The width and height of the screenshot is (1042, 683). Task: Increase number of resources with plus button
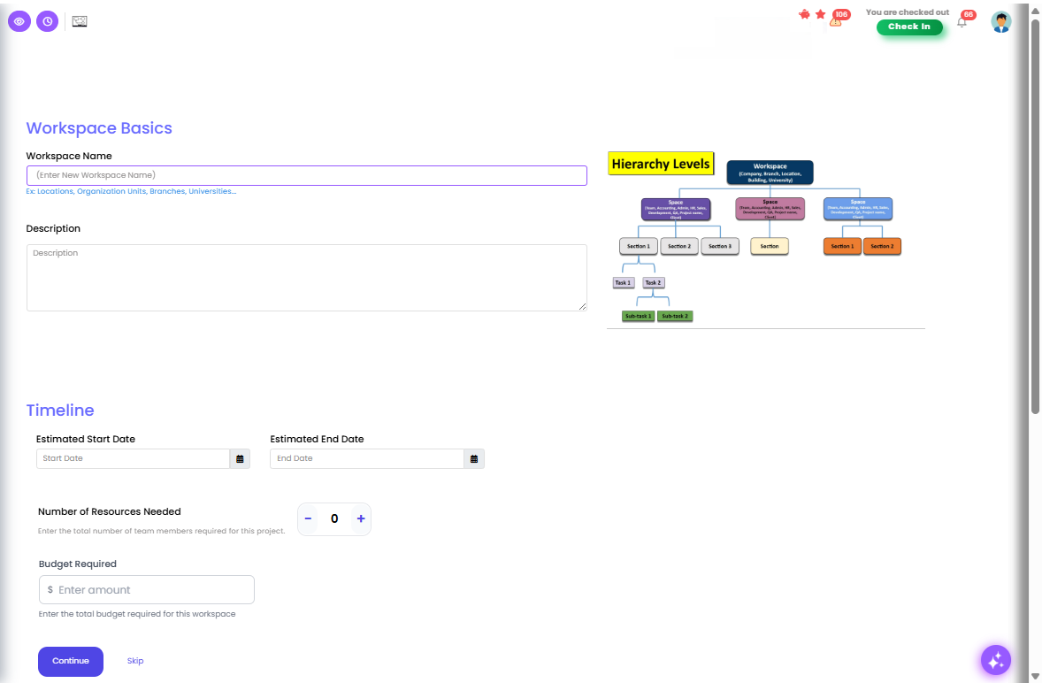(361, 518)
